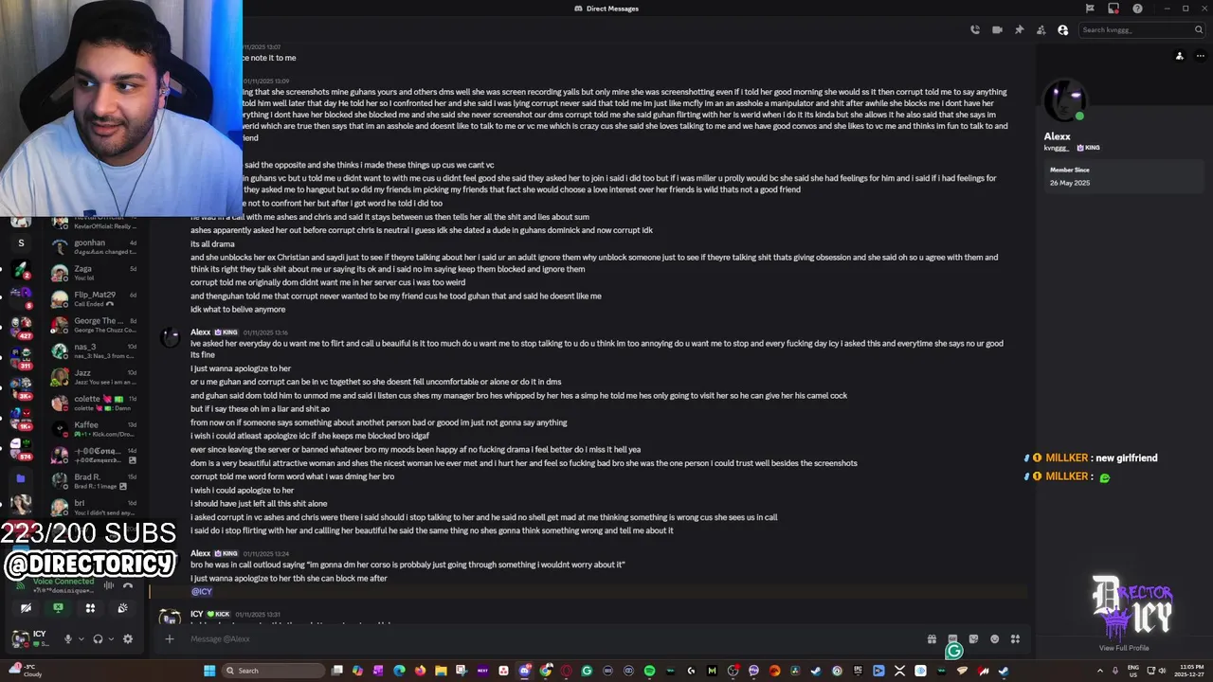1213x682 pixels.
Task: Open the Discord inbox icon
Action: coord(1113,9)
